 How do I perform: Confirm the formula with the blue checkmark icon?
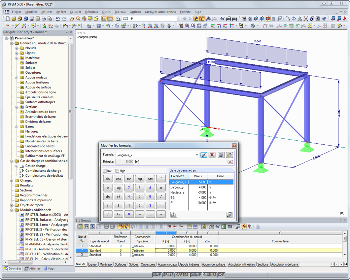[204, 155]
